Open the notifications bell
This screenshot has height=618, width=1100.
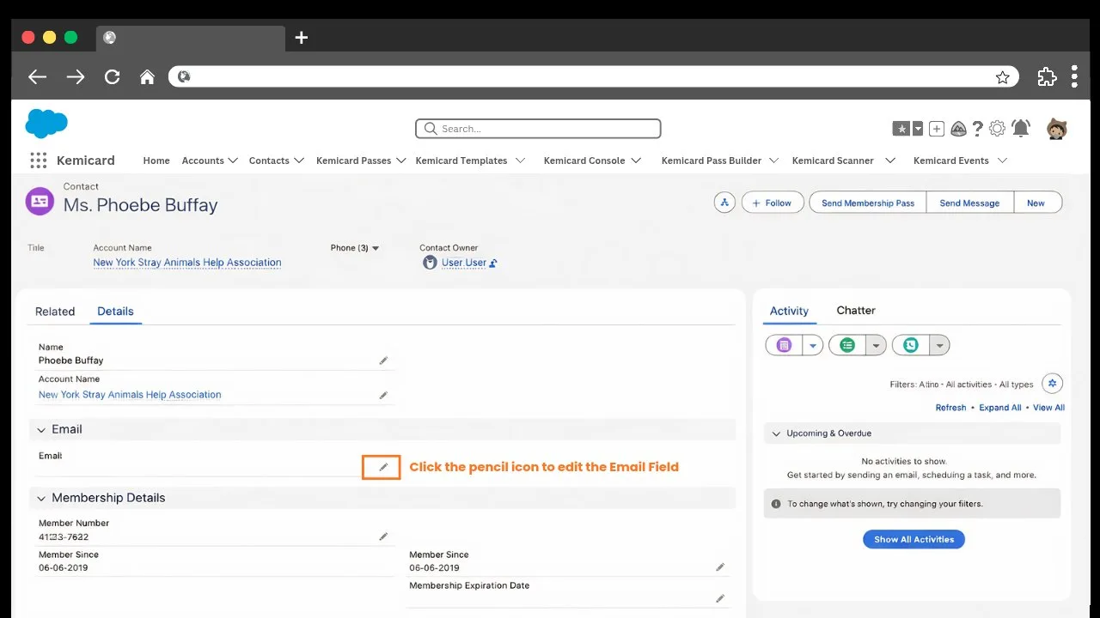[x=1021, y=129]
